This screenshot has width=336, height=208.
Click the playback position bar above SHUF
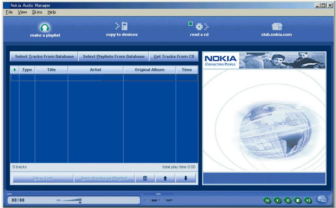click(158, 194)
